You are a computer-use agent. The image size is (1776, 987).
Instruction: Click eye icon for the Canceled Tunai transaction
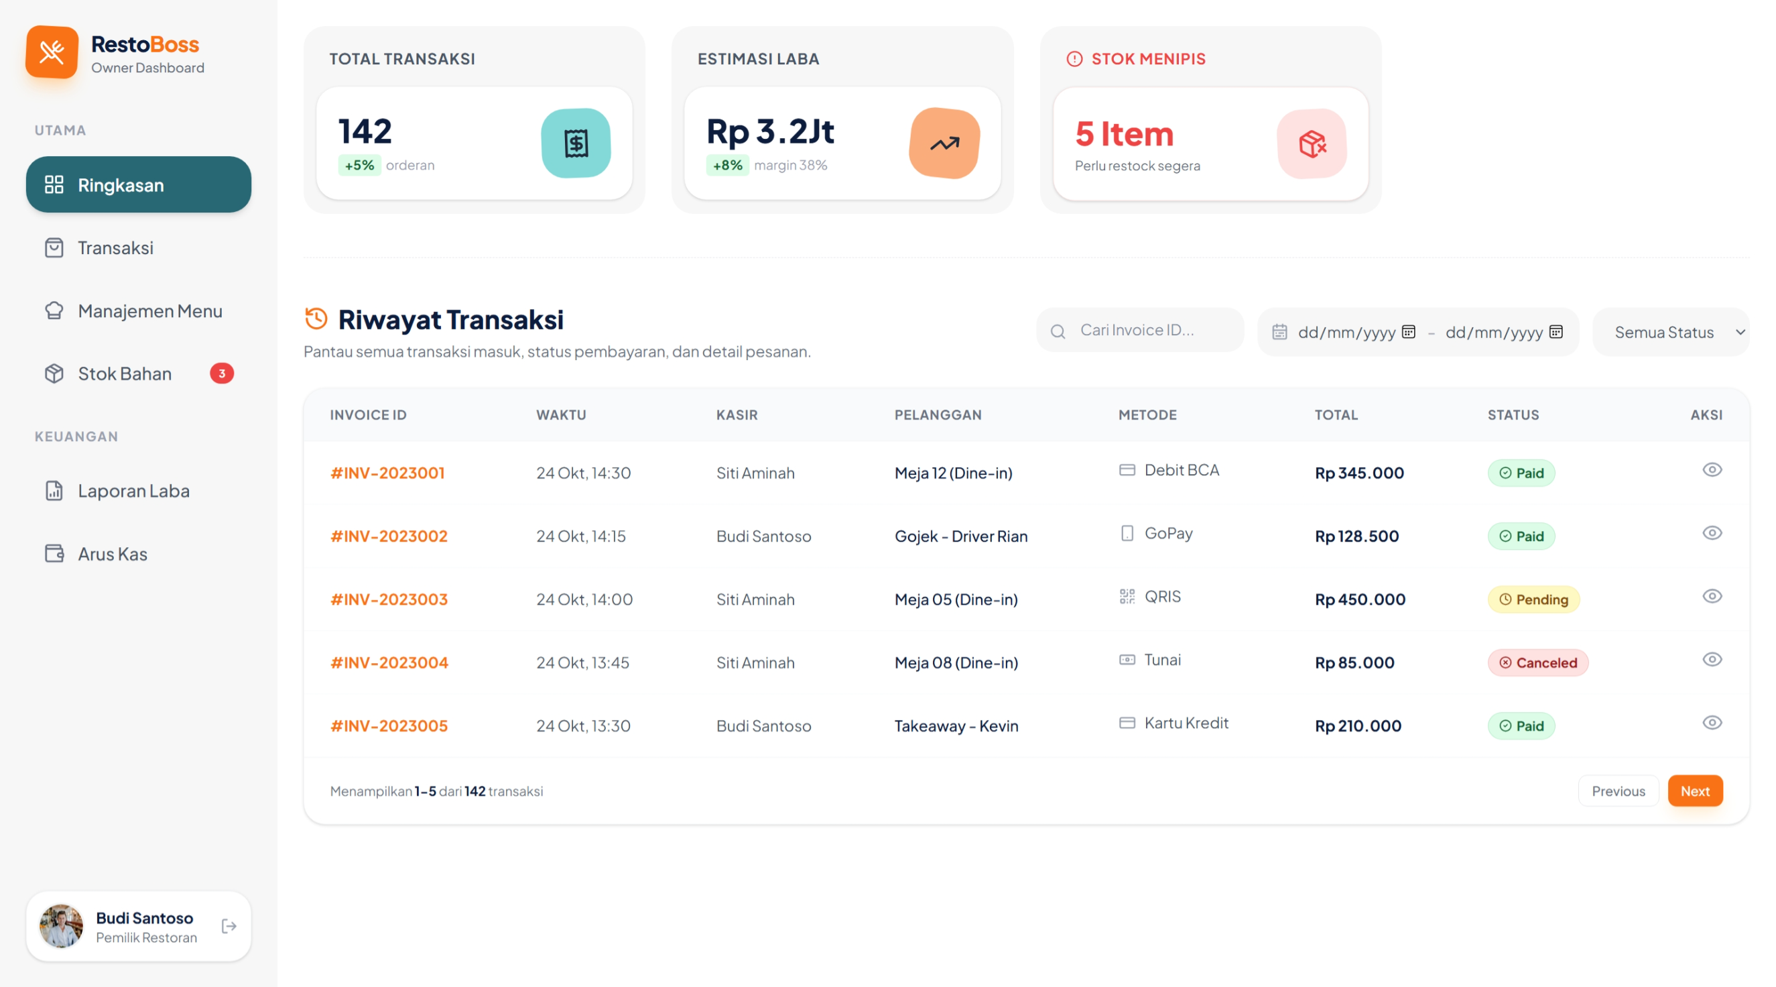point(1712,659)
